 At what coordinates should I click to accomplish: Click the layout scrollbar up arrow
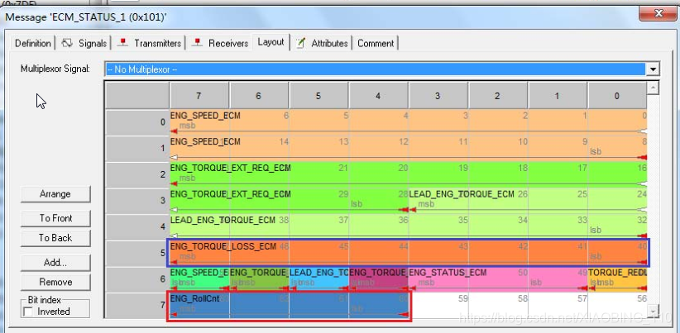[x=653, y=88]
